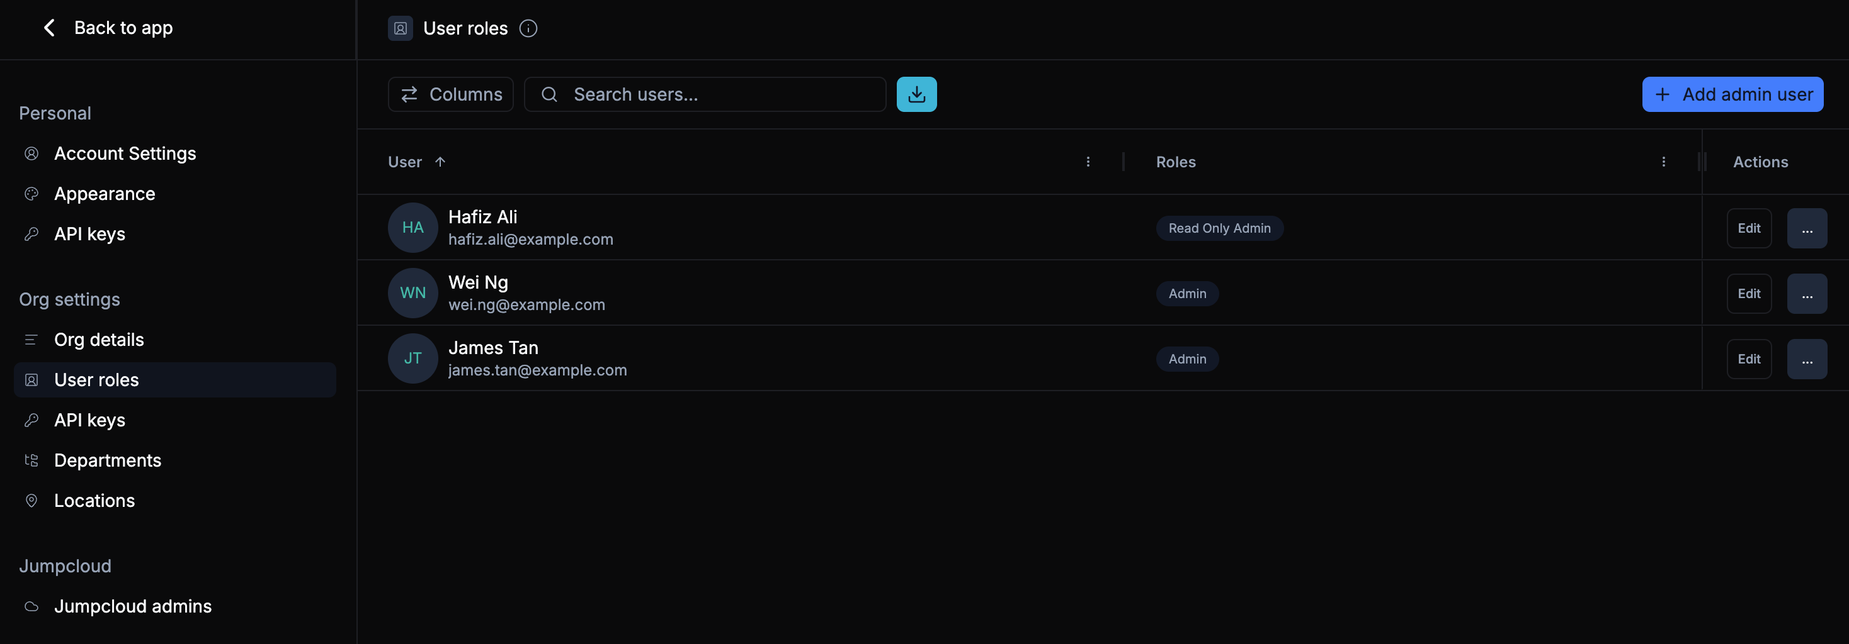Open the User column options menu
This screenshot has height=644, width=1849.
point(1088,162)
